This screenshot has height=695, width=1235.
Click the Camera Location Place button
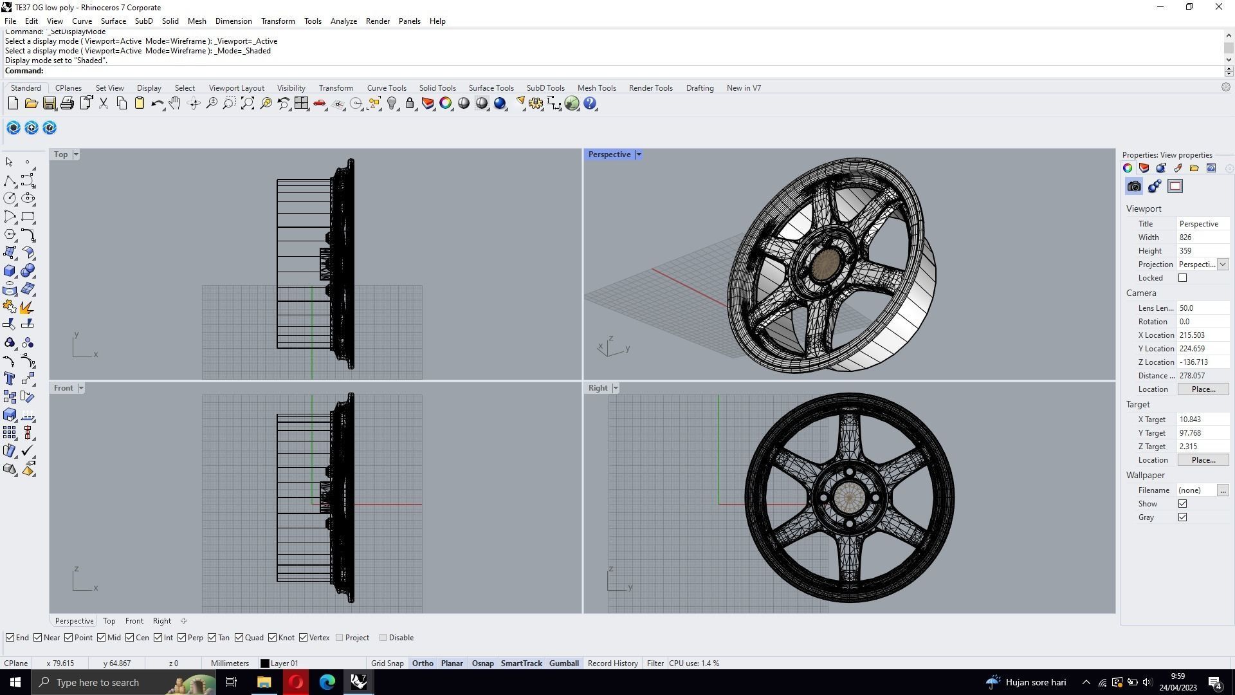(1203, 389)
